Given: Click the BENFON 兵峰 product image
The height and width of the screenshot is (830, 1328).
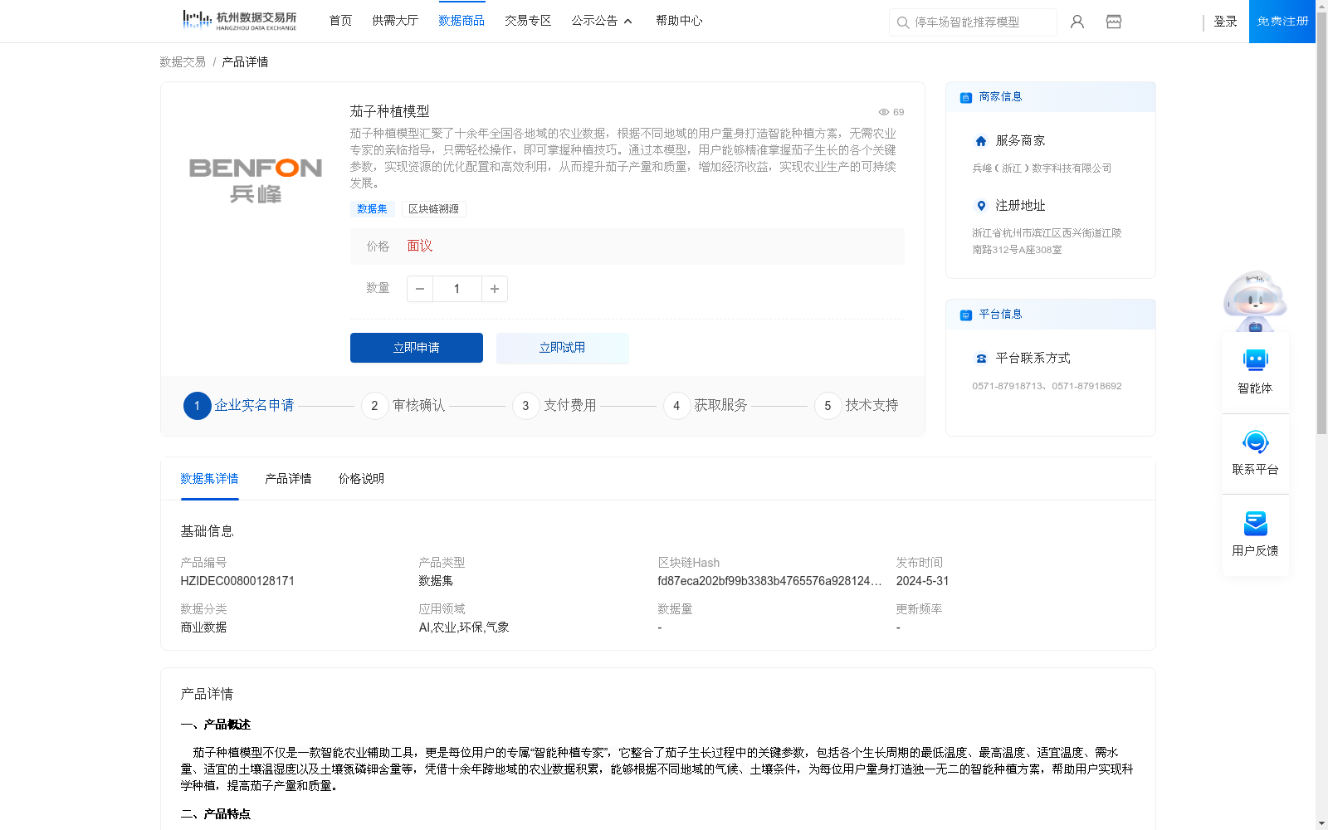Looking at the screenshot, I should pos(256,180).
